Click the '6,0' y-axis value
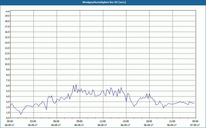Viewport: 206px width, 128px height. click(8, 86)
